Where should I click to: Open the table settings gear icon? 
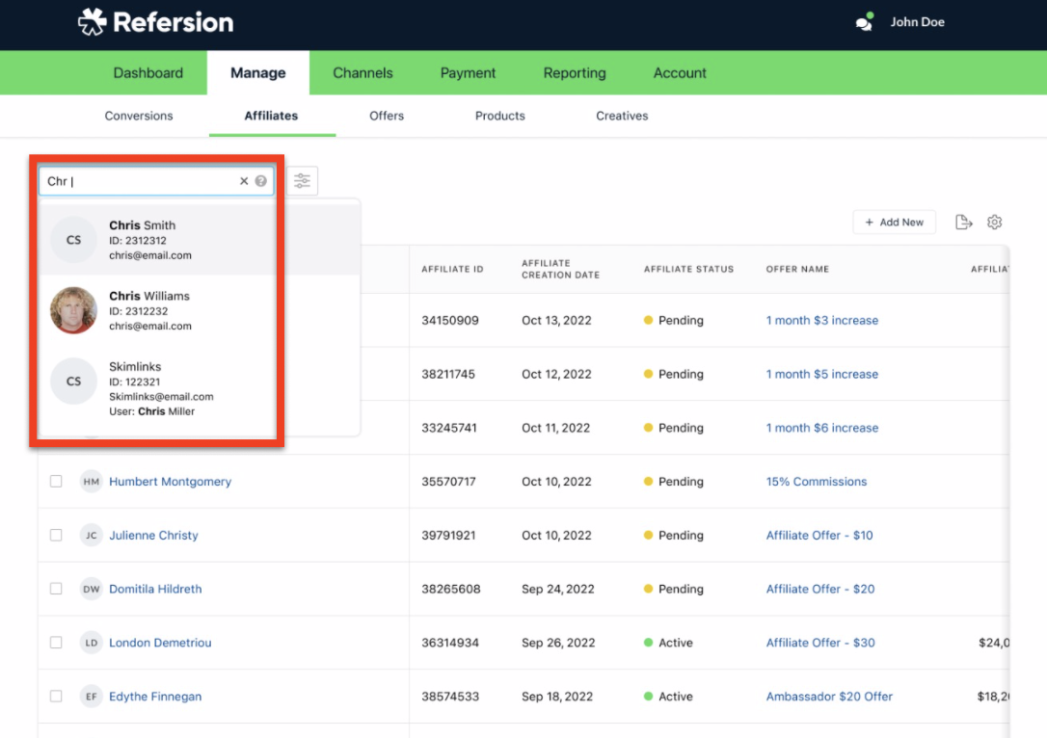point(995,222)
